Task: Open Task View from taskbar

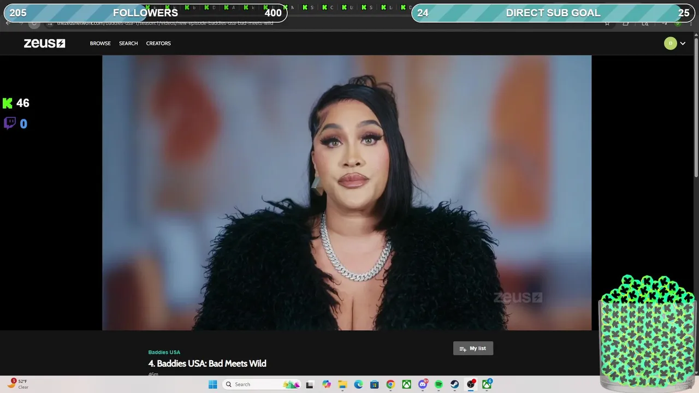Action: (310, 384)
